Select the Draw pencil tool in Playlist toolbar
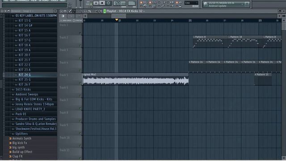 click(x=70, y=11)
